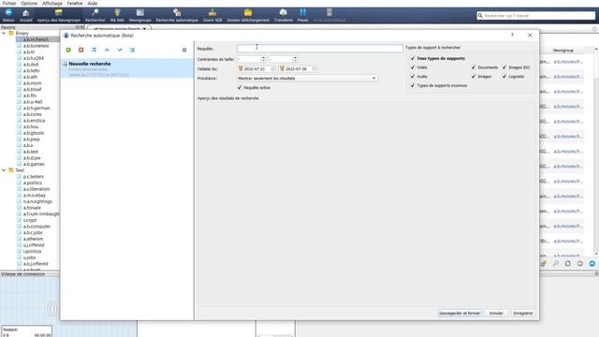599x337 pixels.
Task: Move search to bottom arrow icon
Action: pos(132,50)
